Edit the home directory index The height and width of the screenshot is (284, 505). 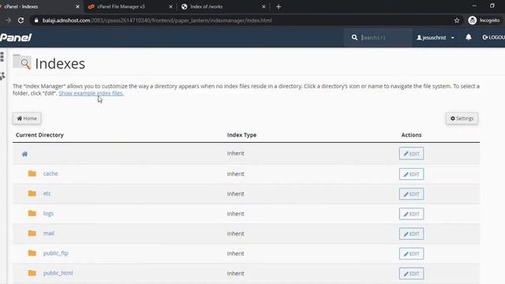pyautogui.click(x=411, y=154)
